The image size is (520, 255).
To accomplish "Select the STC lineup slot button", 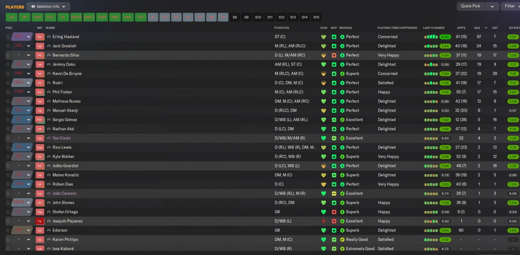I will coord(141,17).
